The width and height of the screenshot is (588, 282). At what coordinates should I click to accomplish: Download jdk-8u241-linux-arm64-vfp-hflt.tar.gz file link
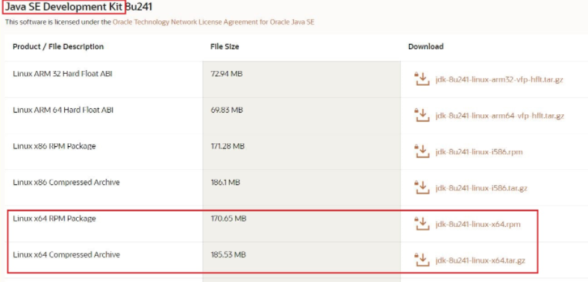click(499, 116)
